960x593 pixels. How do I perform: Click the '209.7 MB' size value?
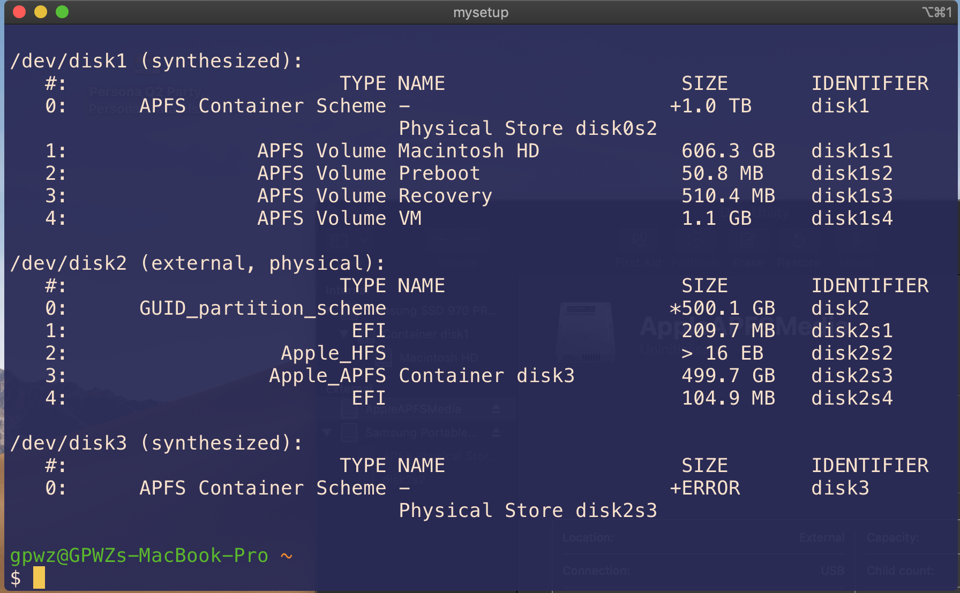pos(729,331)
